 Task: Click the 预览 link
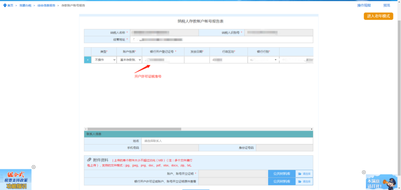[x=387, y=6]
